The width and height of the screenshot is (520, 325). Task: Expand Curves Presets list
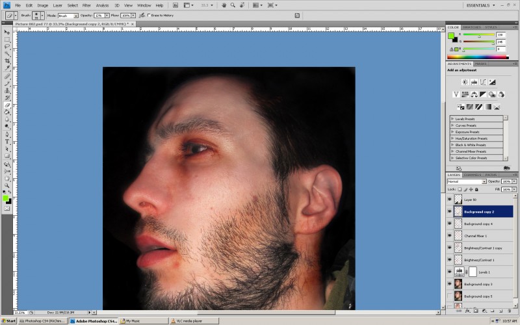[x=452, y=125]
